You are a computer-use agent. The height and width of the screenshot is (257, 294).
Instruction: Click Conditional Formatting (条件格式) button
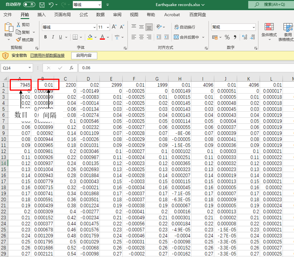pos(269,31)
